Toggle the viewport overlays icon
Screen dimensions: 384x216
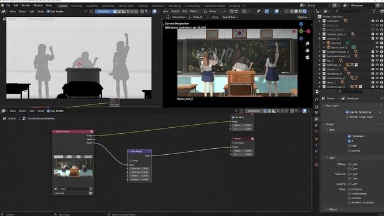coord(277,11)
